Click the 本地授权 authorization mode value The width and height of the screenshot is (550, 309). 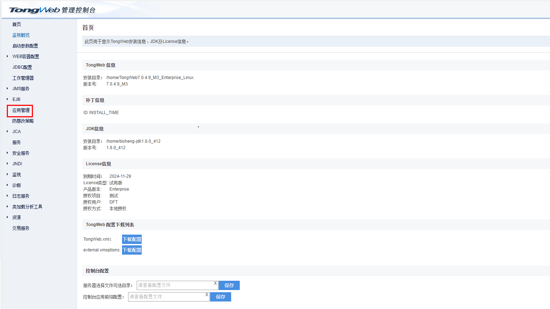118,209
